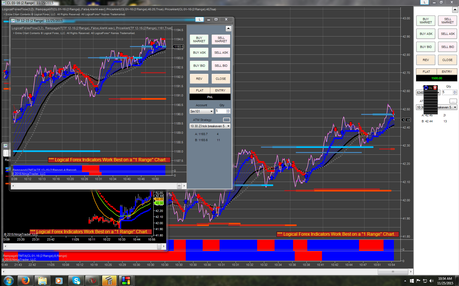Click SELL BID in CL window
459x286 pixels.
pos(448,47)
